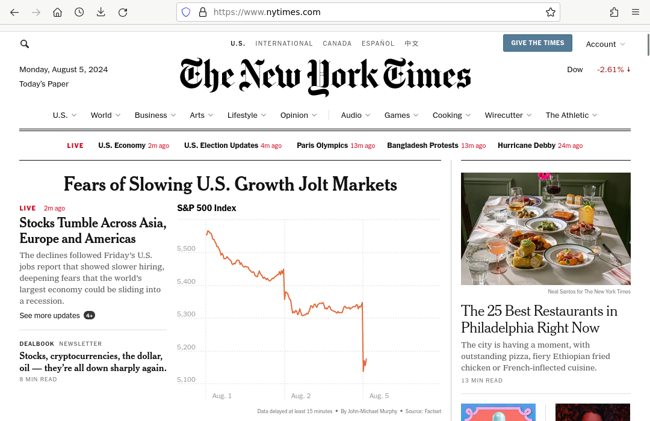The width and height of the screenshot is (650, 421).
Task: Click the NYTimes search magnifier
Action: 25,44
